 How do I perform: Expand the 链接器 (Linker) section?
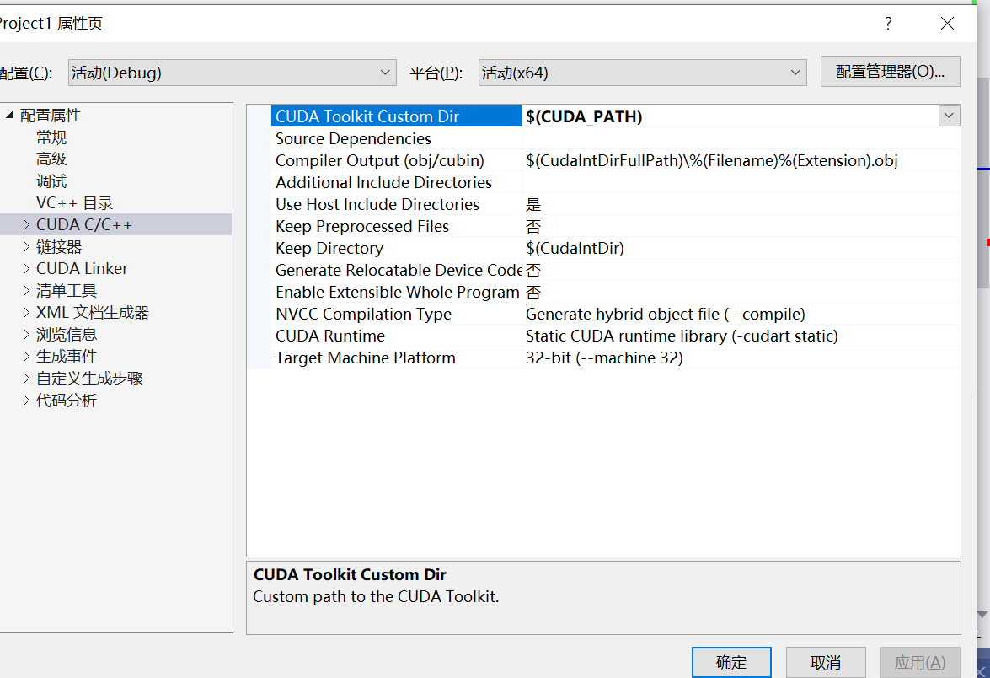click(24, 246)
